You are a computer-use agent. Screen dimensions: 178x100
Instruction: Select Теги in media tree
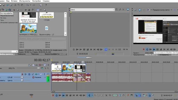point(2,20)
